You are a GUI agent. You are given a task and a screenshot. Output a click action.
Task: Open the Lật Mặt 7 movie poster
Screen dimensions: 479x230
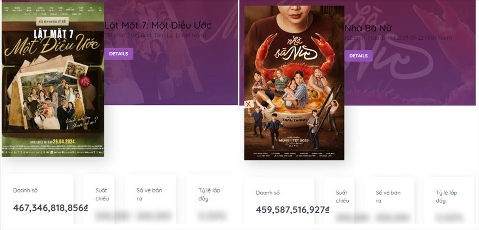click(53, 80)
